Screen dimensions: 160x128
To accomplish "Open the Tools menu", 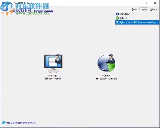I will 135,9.
